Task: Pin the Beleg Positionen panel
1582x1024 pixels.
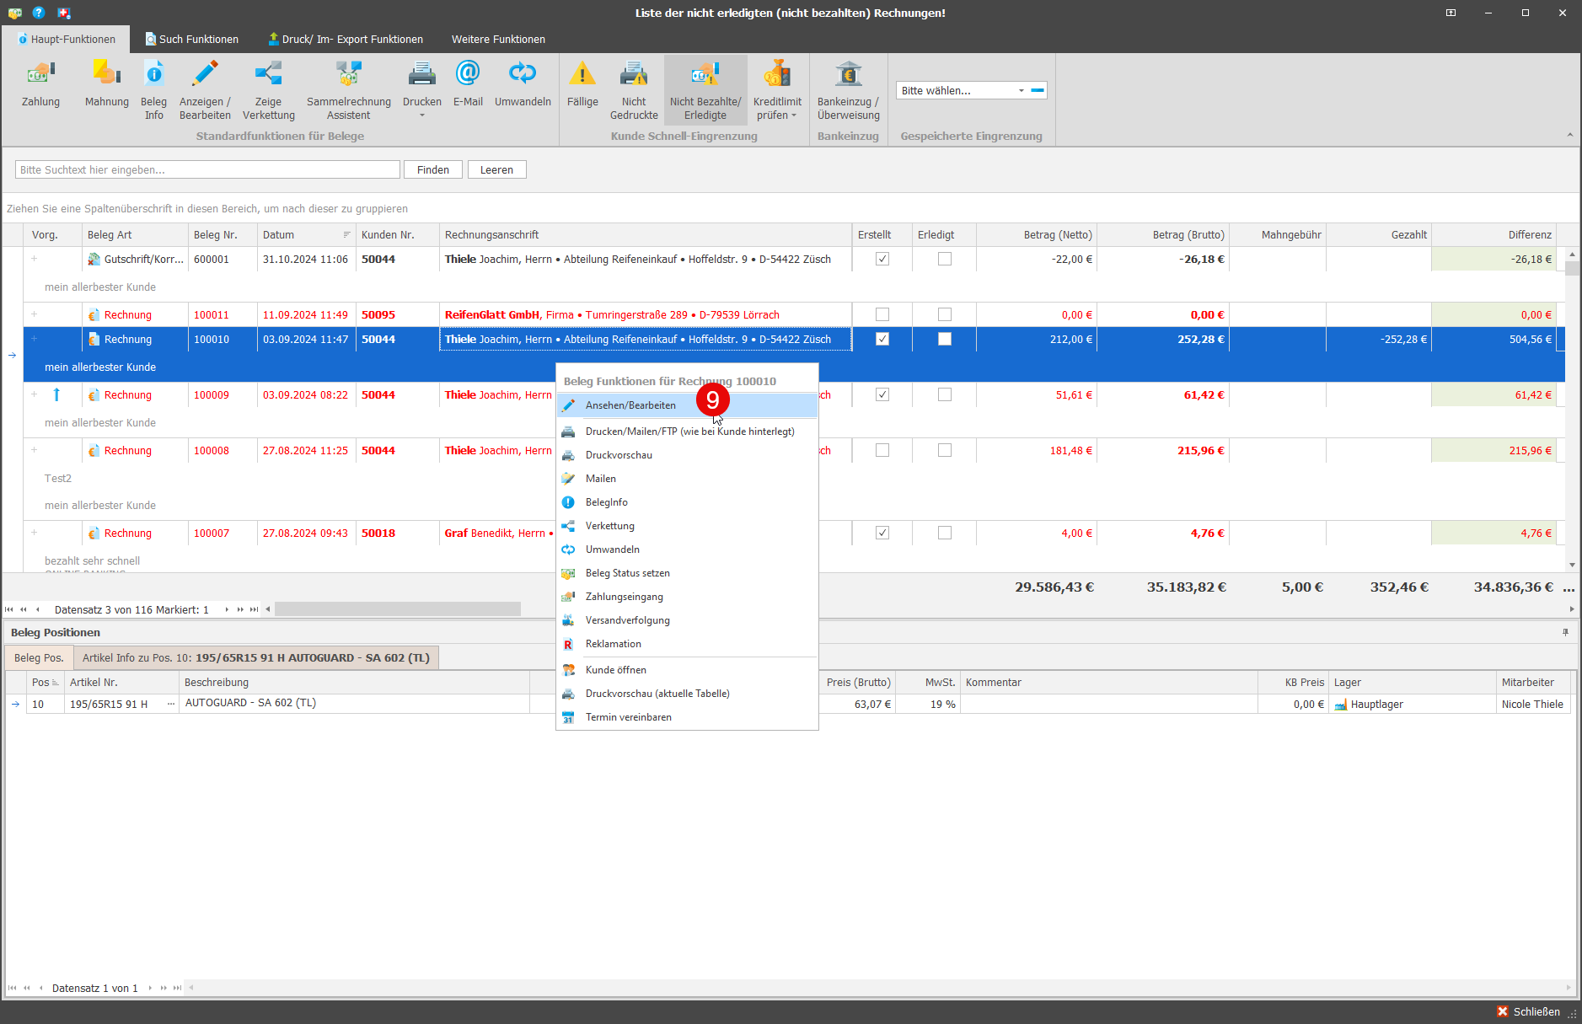Action: [1565, 633]
